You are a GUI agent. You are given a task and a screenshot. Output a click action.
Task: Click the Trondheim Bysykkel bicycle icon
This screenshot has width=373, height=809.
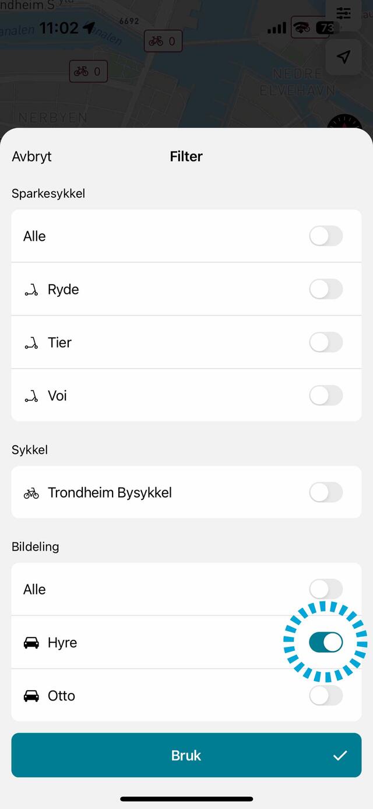(30, 492)
